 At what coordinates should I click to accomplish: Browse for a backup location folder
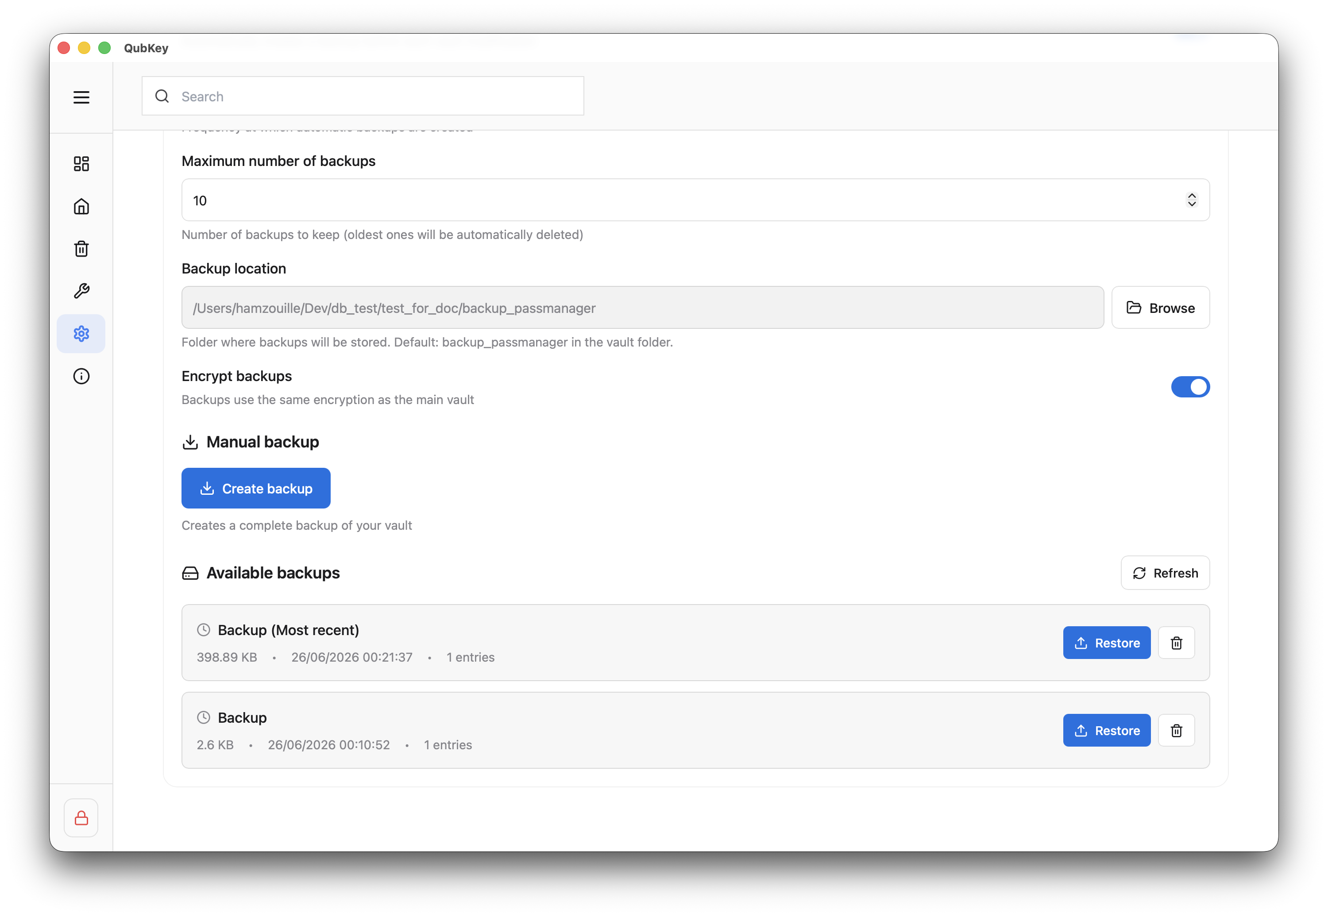(1160, 308)
